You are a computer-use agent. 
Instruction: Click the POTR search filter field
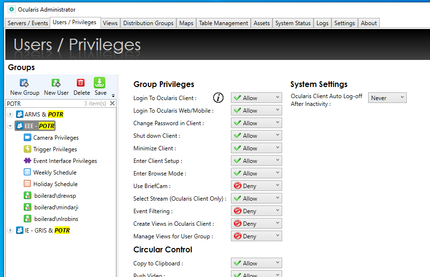tap(43, 103)
